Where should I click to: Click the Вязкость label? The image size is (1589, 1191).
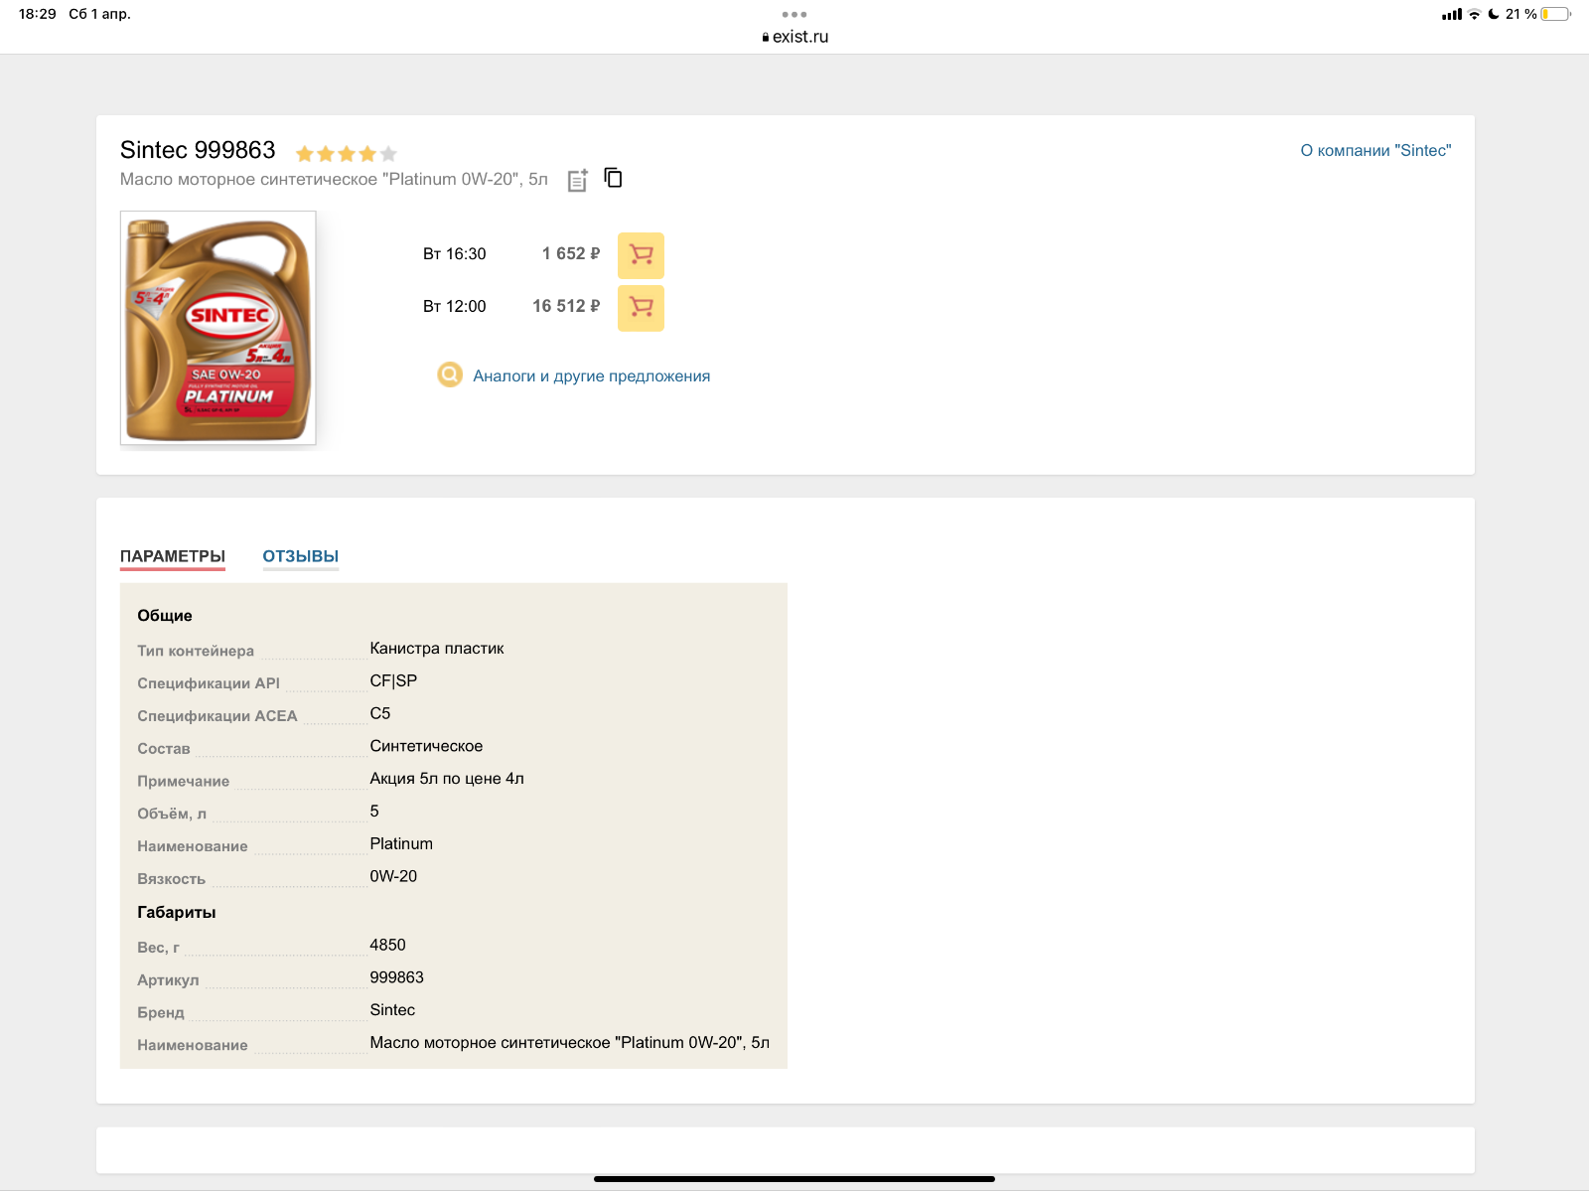(x=171, y=879)
